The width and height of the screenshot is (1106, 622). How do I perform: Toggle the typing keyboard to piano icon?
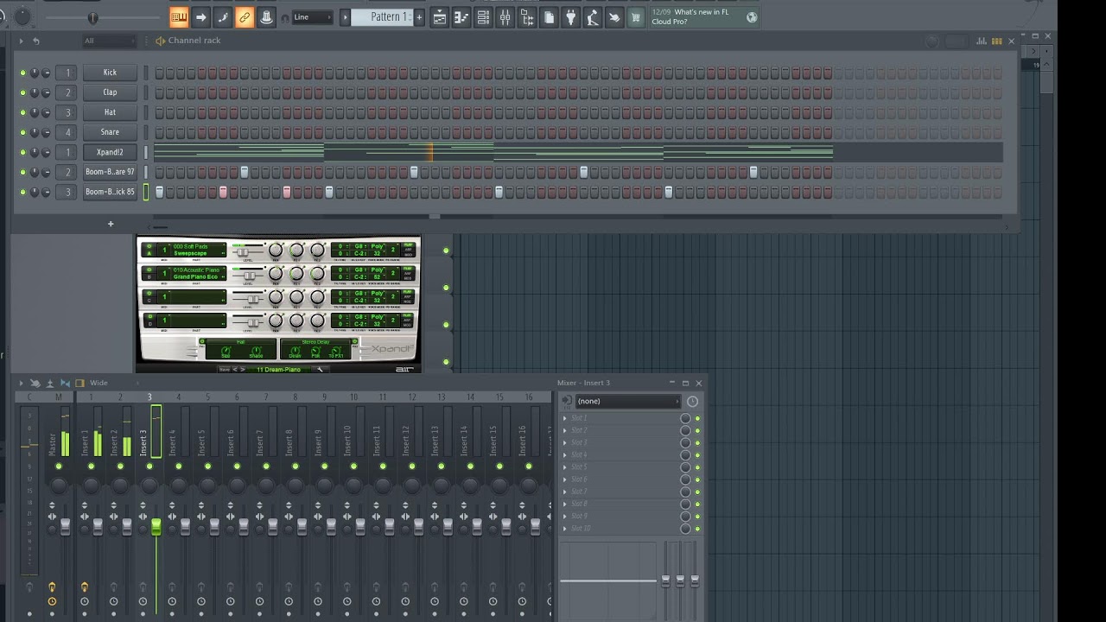click(x=179, y=17)
